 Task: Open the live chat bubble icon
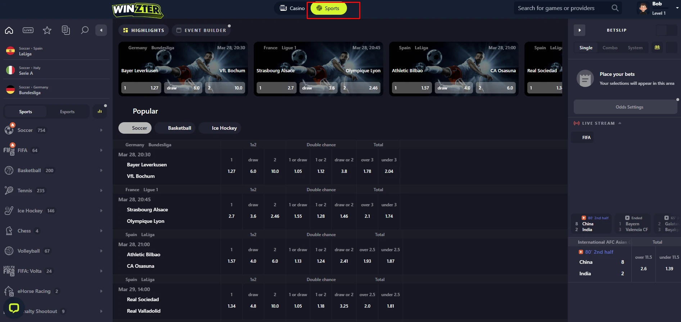coord(14,308)
